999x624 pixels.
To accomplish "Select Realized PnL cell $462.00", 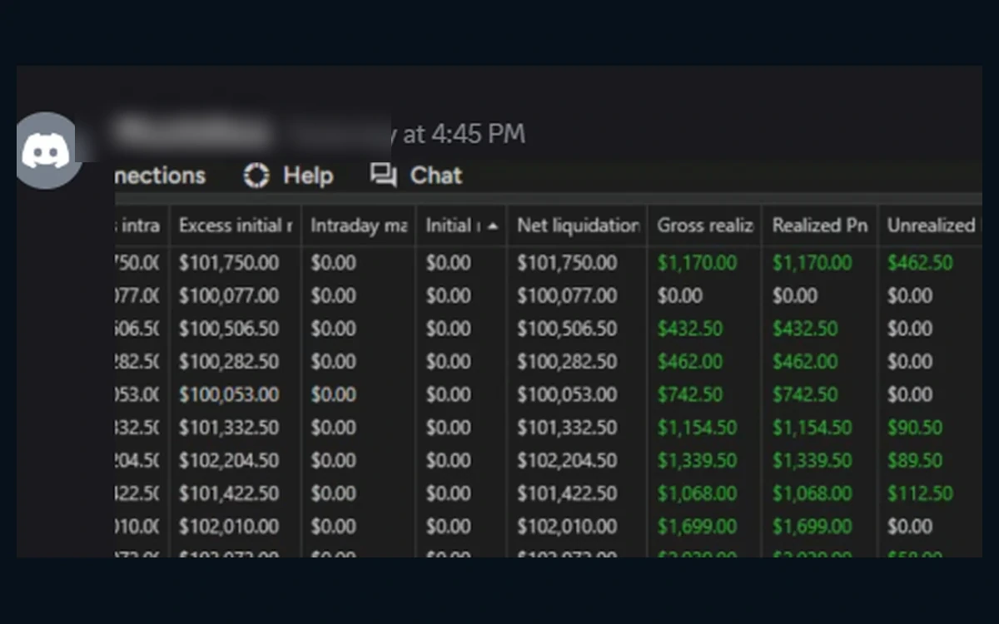I will [805, 362].
